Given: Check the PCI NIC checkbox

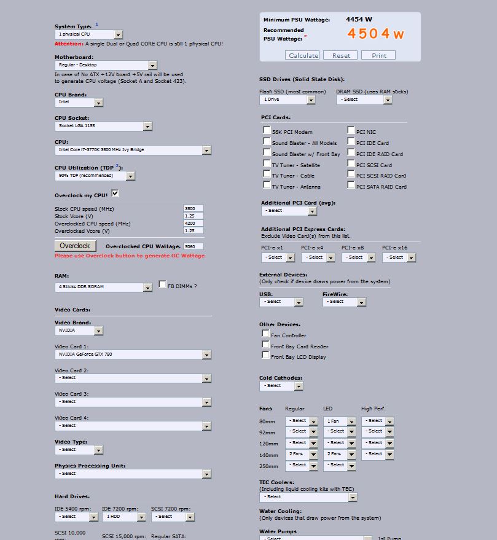Looking at the screenshot, I should pyautogui.click(x=351, y=130).
